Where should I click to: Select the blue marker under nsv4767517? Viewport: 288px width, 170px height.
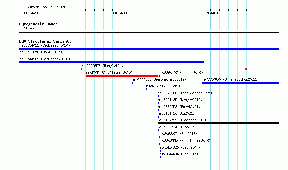click(x=147, y=89)
